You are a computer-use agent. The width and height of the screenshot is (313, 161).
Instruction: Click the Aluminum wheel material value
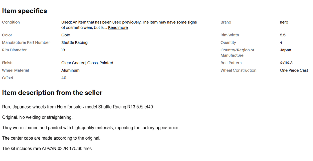click(x=70, y=70)
